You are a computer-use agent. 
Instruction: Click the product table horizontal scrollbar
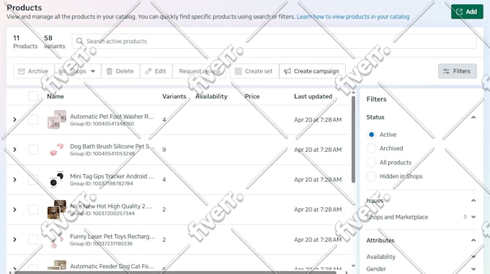(175, 273)
